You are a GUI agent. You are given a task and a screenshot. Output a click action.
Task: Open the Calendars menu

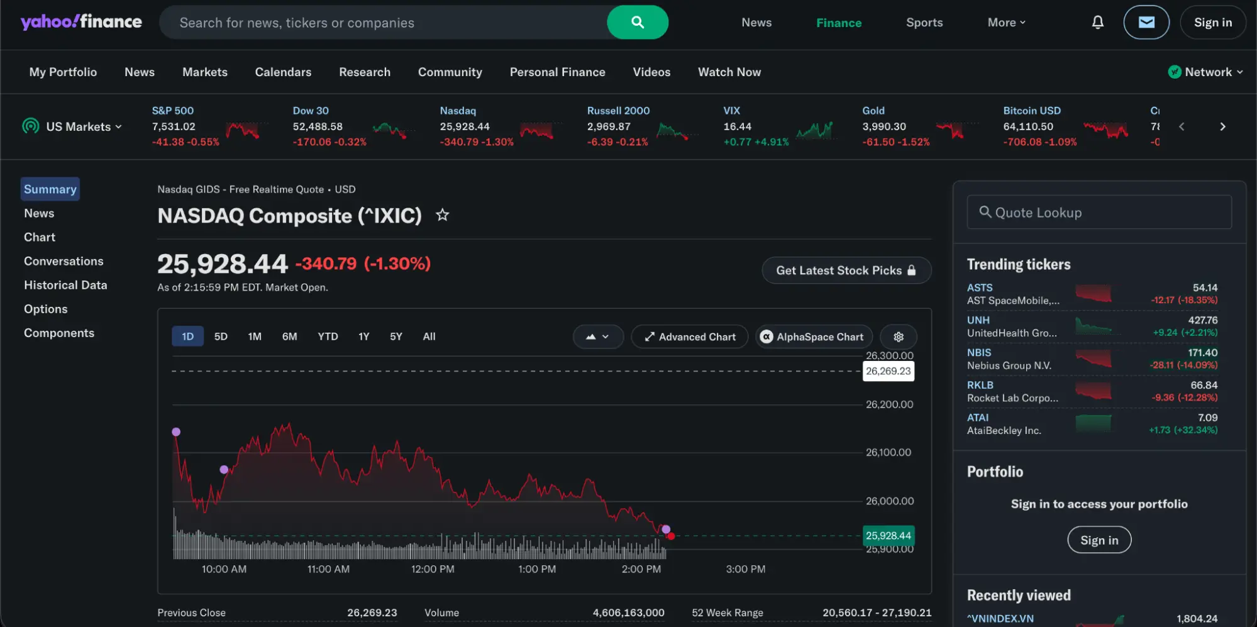pyautogui.click(x=283, y=72)
